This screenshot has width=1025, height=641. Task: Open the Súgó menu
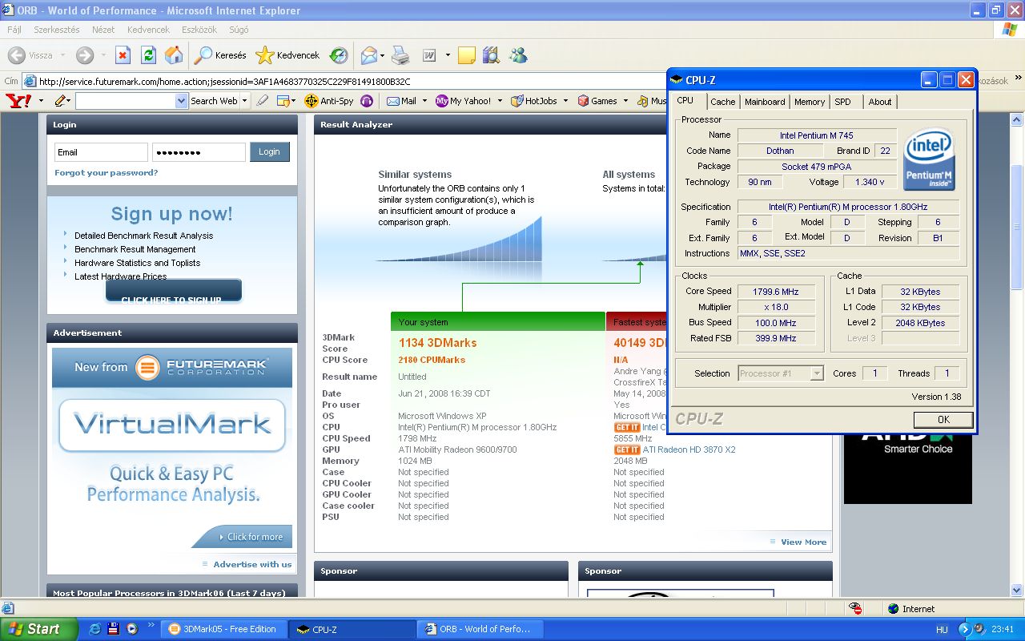(239, 30)
